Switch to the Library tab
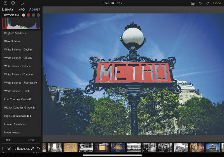 click(x=8, y=10)
